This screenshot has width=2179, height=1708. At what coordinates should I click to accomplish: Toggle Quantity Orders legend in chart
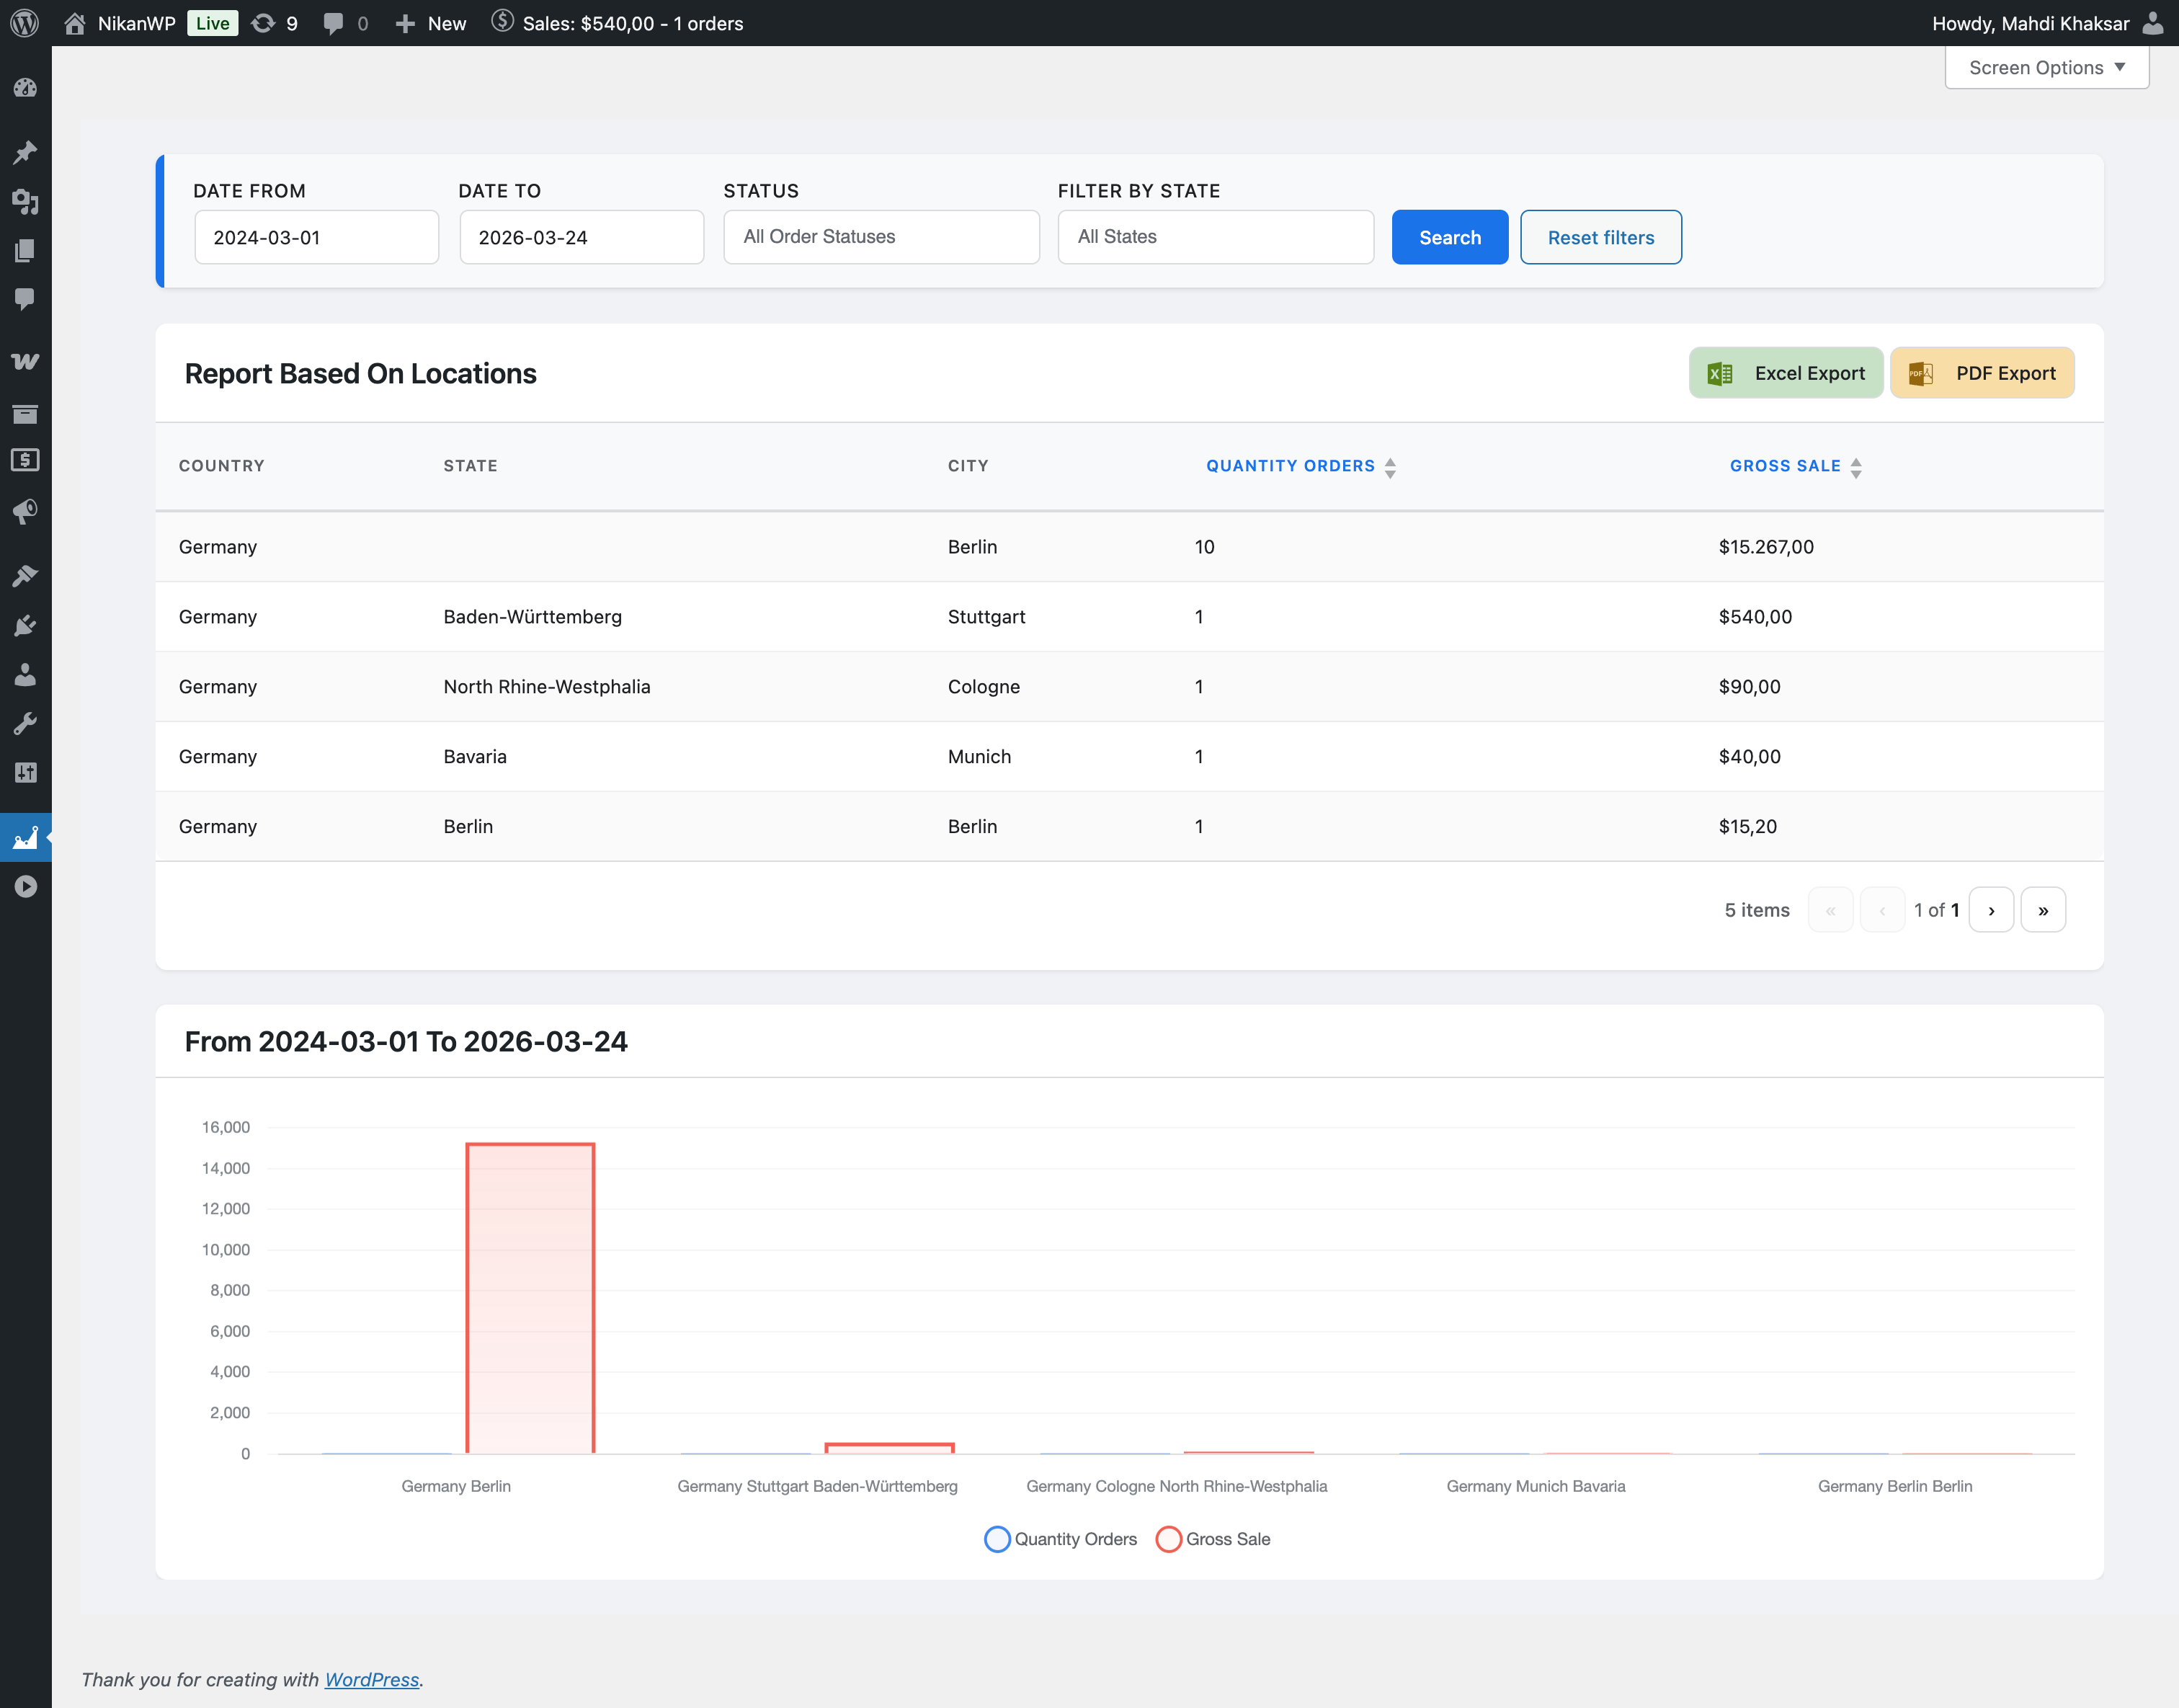1061,1539
